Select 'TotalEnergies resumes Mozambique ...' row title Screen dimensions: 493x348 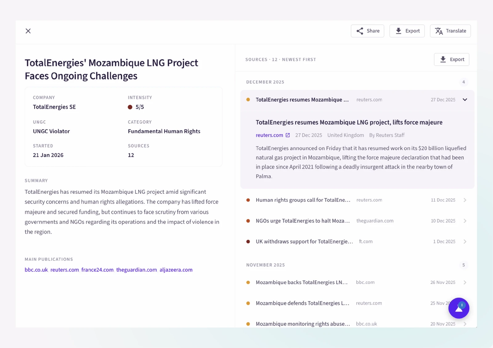pos(302,100)
